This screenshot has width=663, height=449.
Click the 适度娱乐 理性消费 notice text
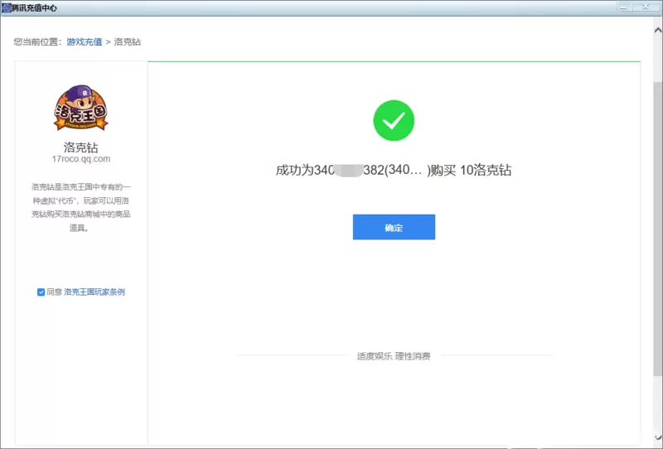click(x=394, y=356)
